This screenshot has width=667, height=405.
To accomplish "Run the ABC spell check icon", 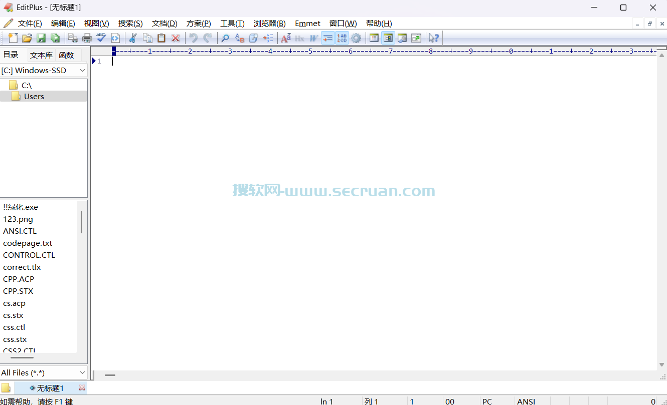I will coord(101,38).
